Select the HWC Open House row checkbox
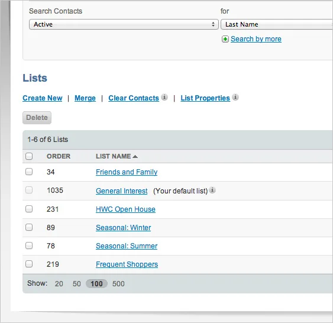This screenshot has height=323, width=333. (x=29, y=209)
